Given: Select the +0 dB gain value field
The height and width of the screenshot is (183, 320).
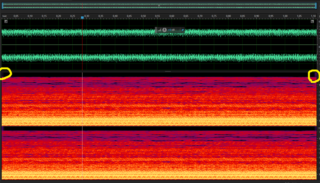Looking at the screenshot, I should coord(171,30).
